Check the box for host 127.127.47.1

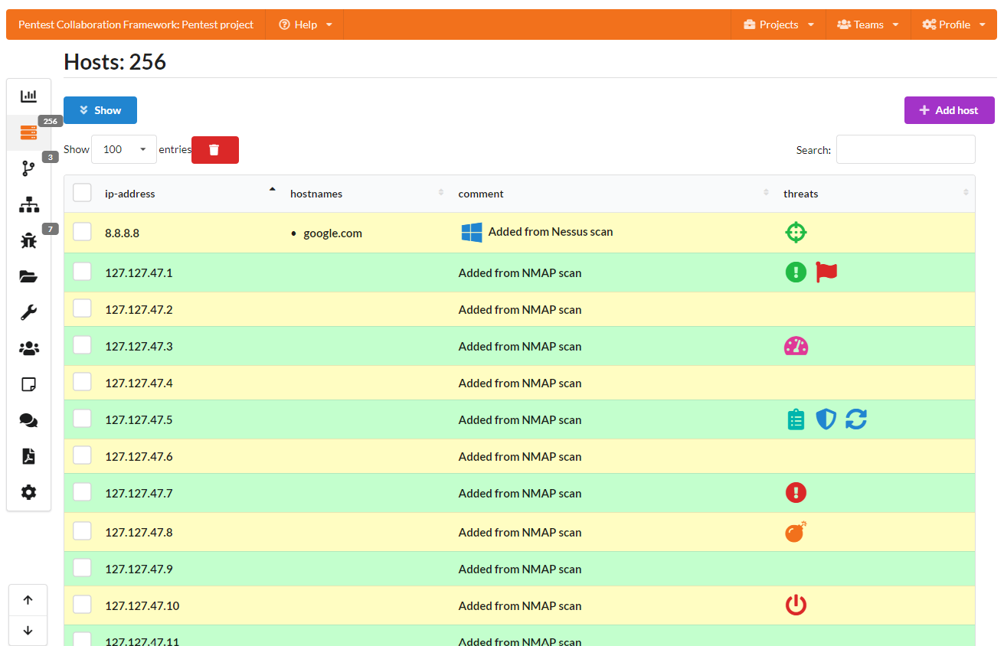point(82,272)
